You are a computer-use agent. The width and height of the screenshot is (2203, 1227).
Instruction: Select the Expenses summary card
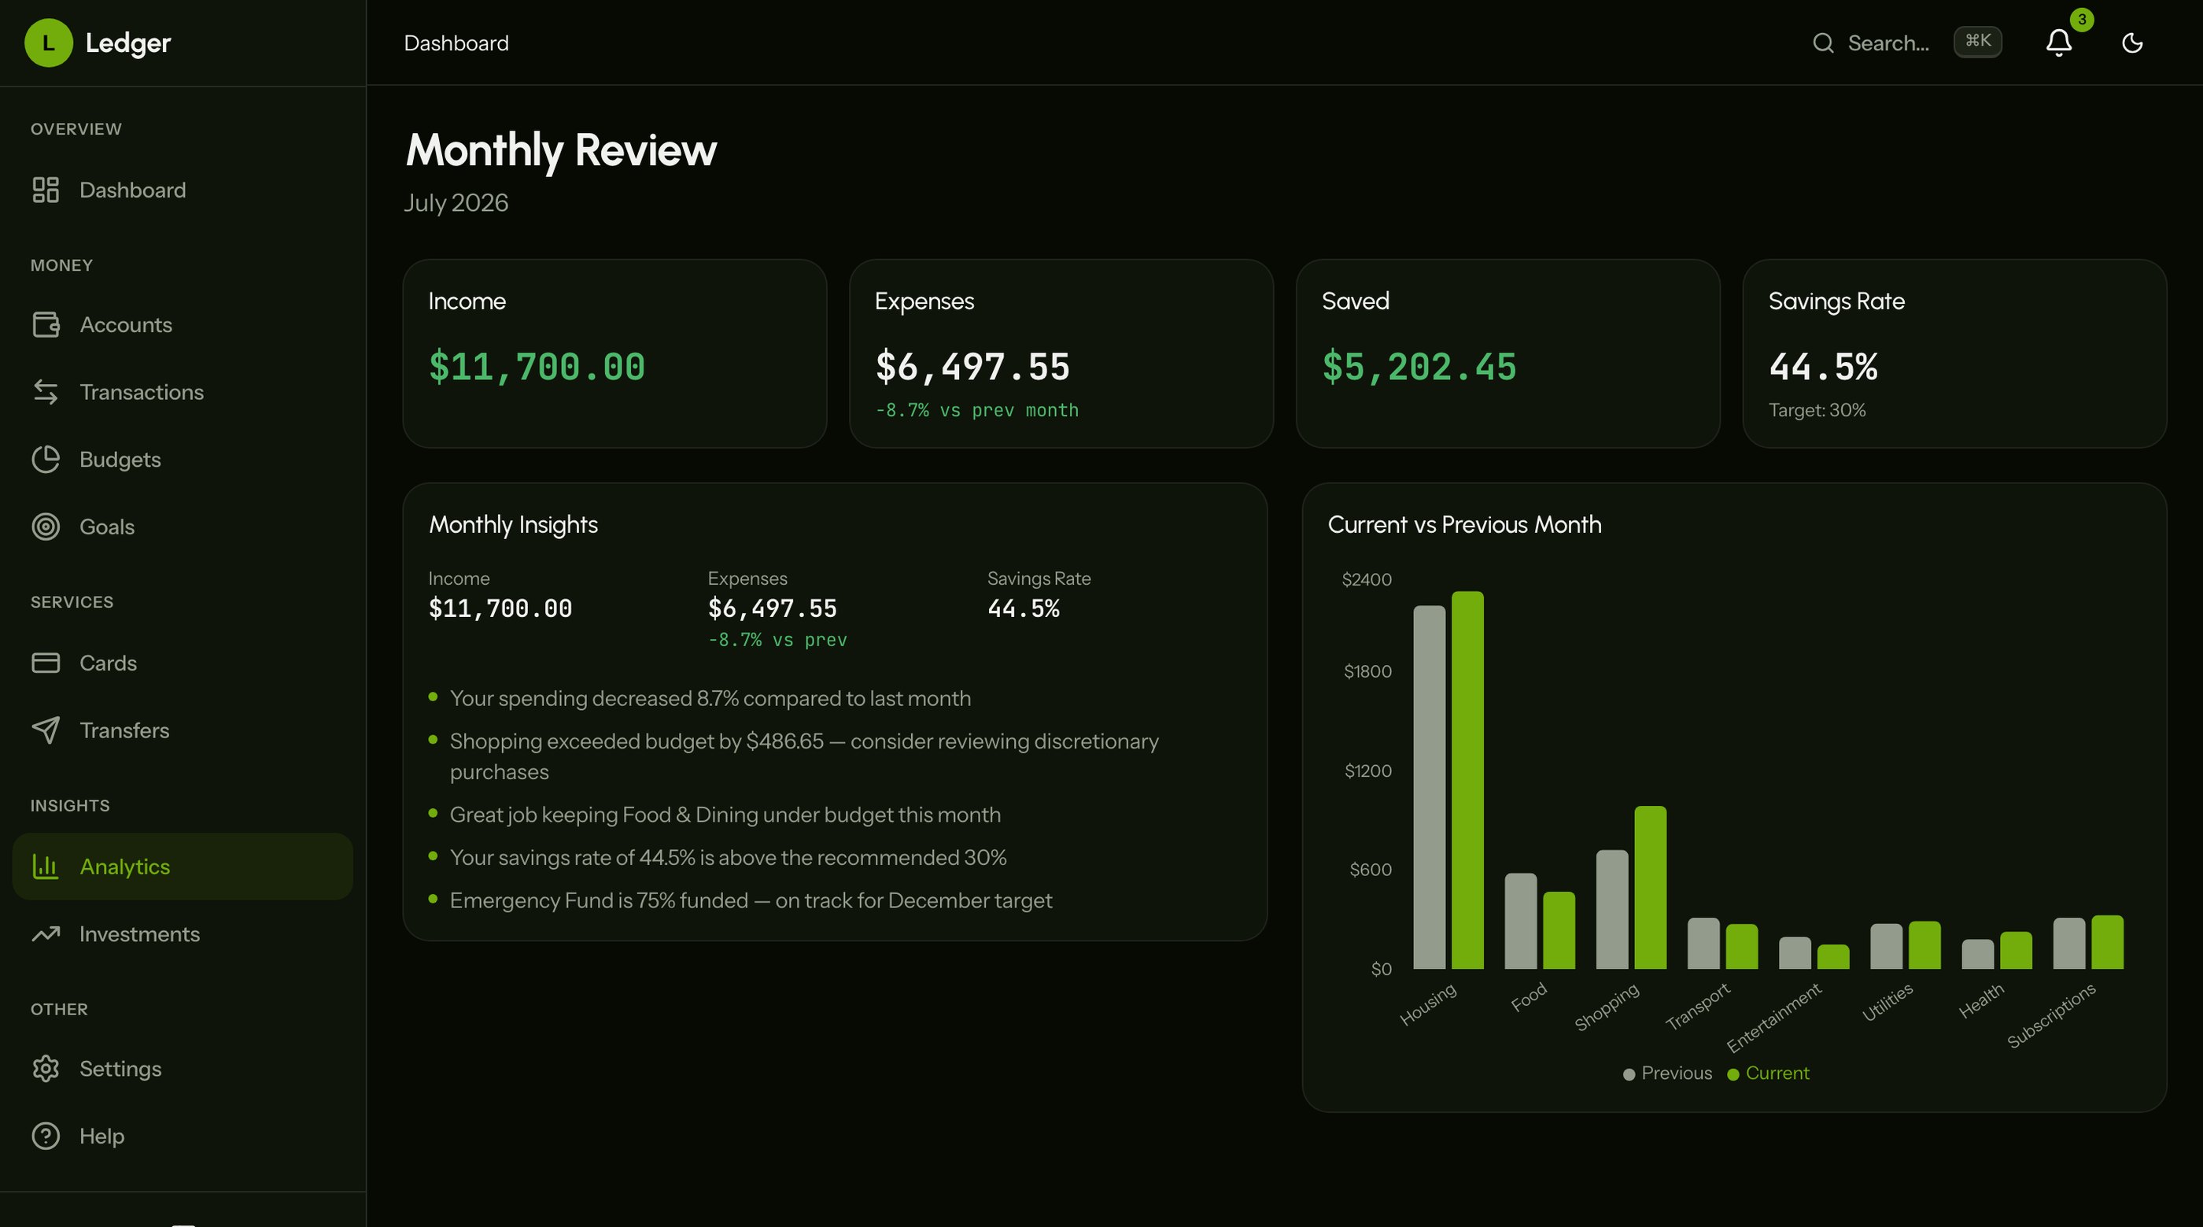pyautogui.click(x=1061, y=353)
